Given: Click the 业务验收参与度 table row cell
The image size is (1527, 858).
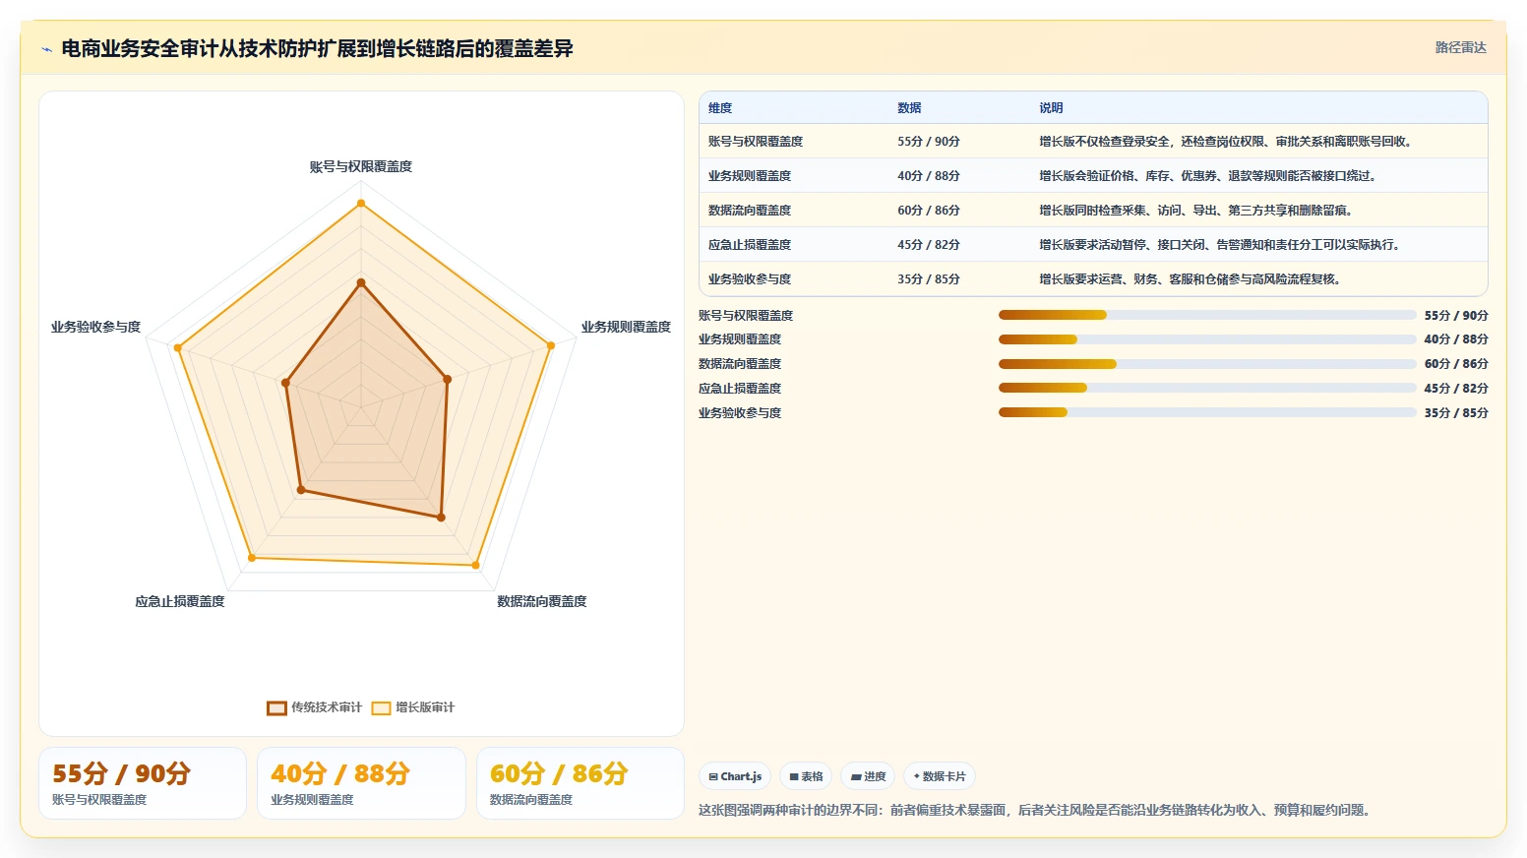Looking at the screenshot, I should coord(750,279).
